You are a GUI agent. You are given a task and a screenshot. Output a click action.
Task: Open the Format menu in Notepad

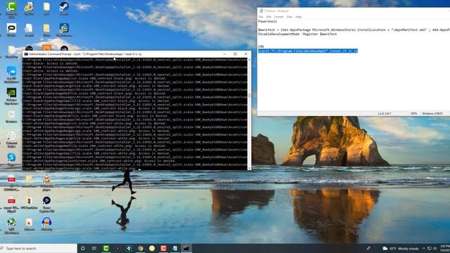click(278, 17)
